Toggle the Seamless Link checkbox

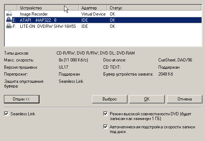pyautogui.click(x=6, y=114)
